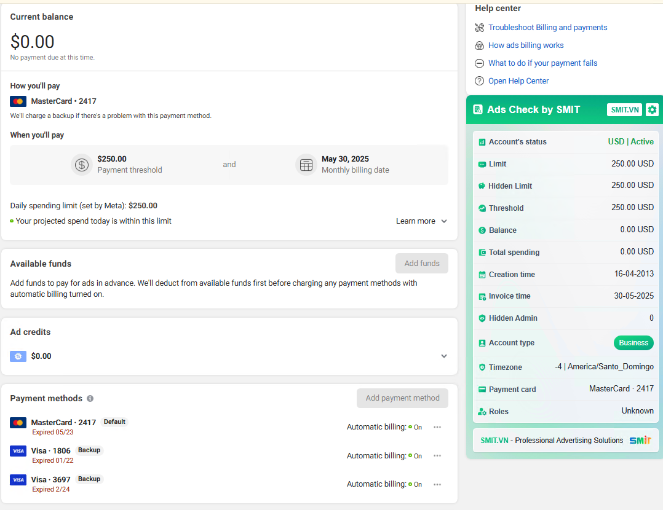Screen dimensions: 663x510
Task: Click the Add payment method button
Action: tap(402, 398)
